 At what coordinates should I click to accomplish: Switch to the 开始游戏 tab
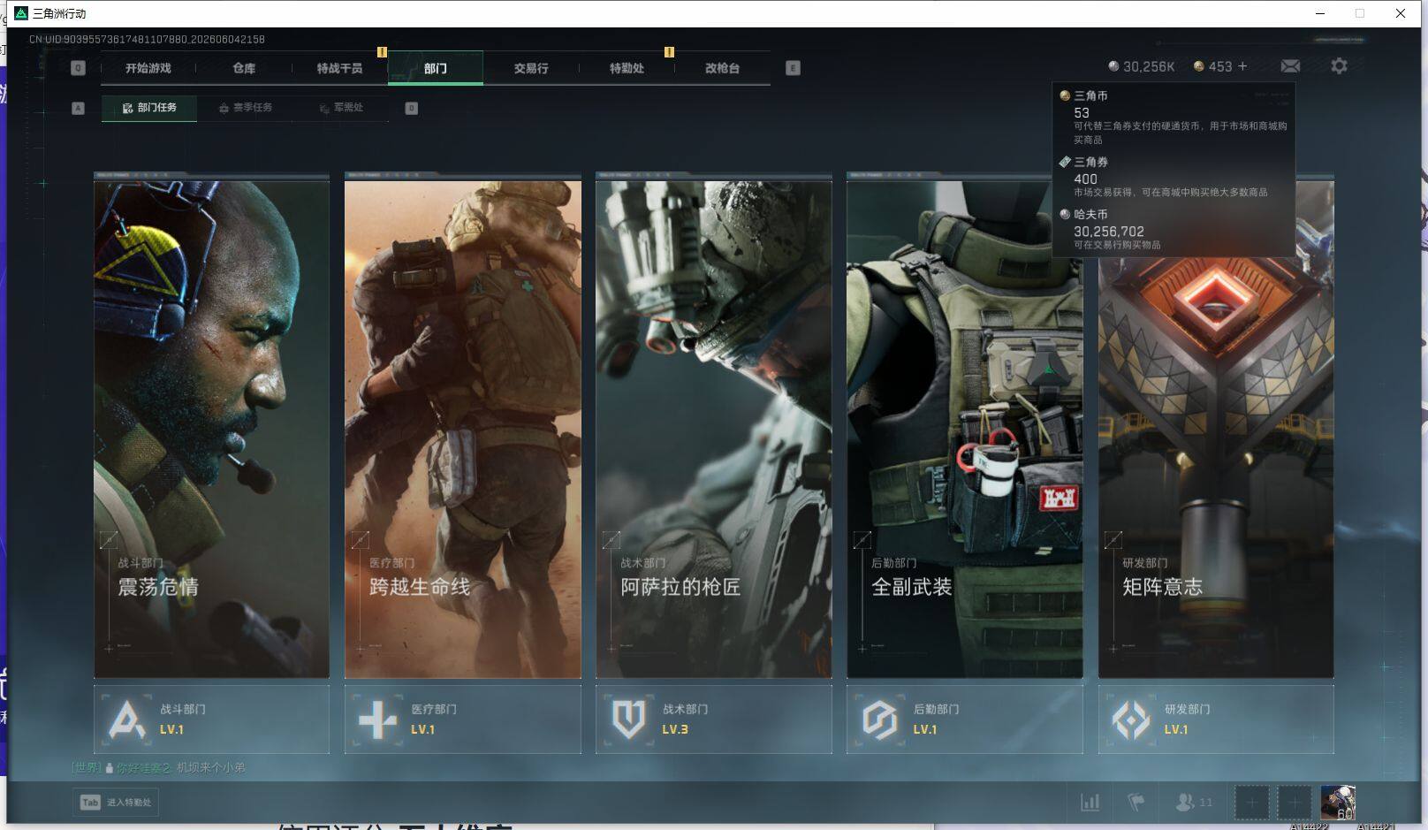pyautogui.click(x=148, y=68)
